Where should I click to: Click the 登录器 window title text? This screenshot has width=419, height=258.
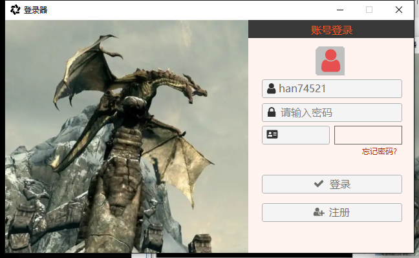pyautogui.click(x=36, y=10)
